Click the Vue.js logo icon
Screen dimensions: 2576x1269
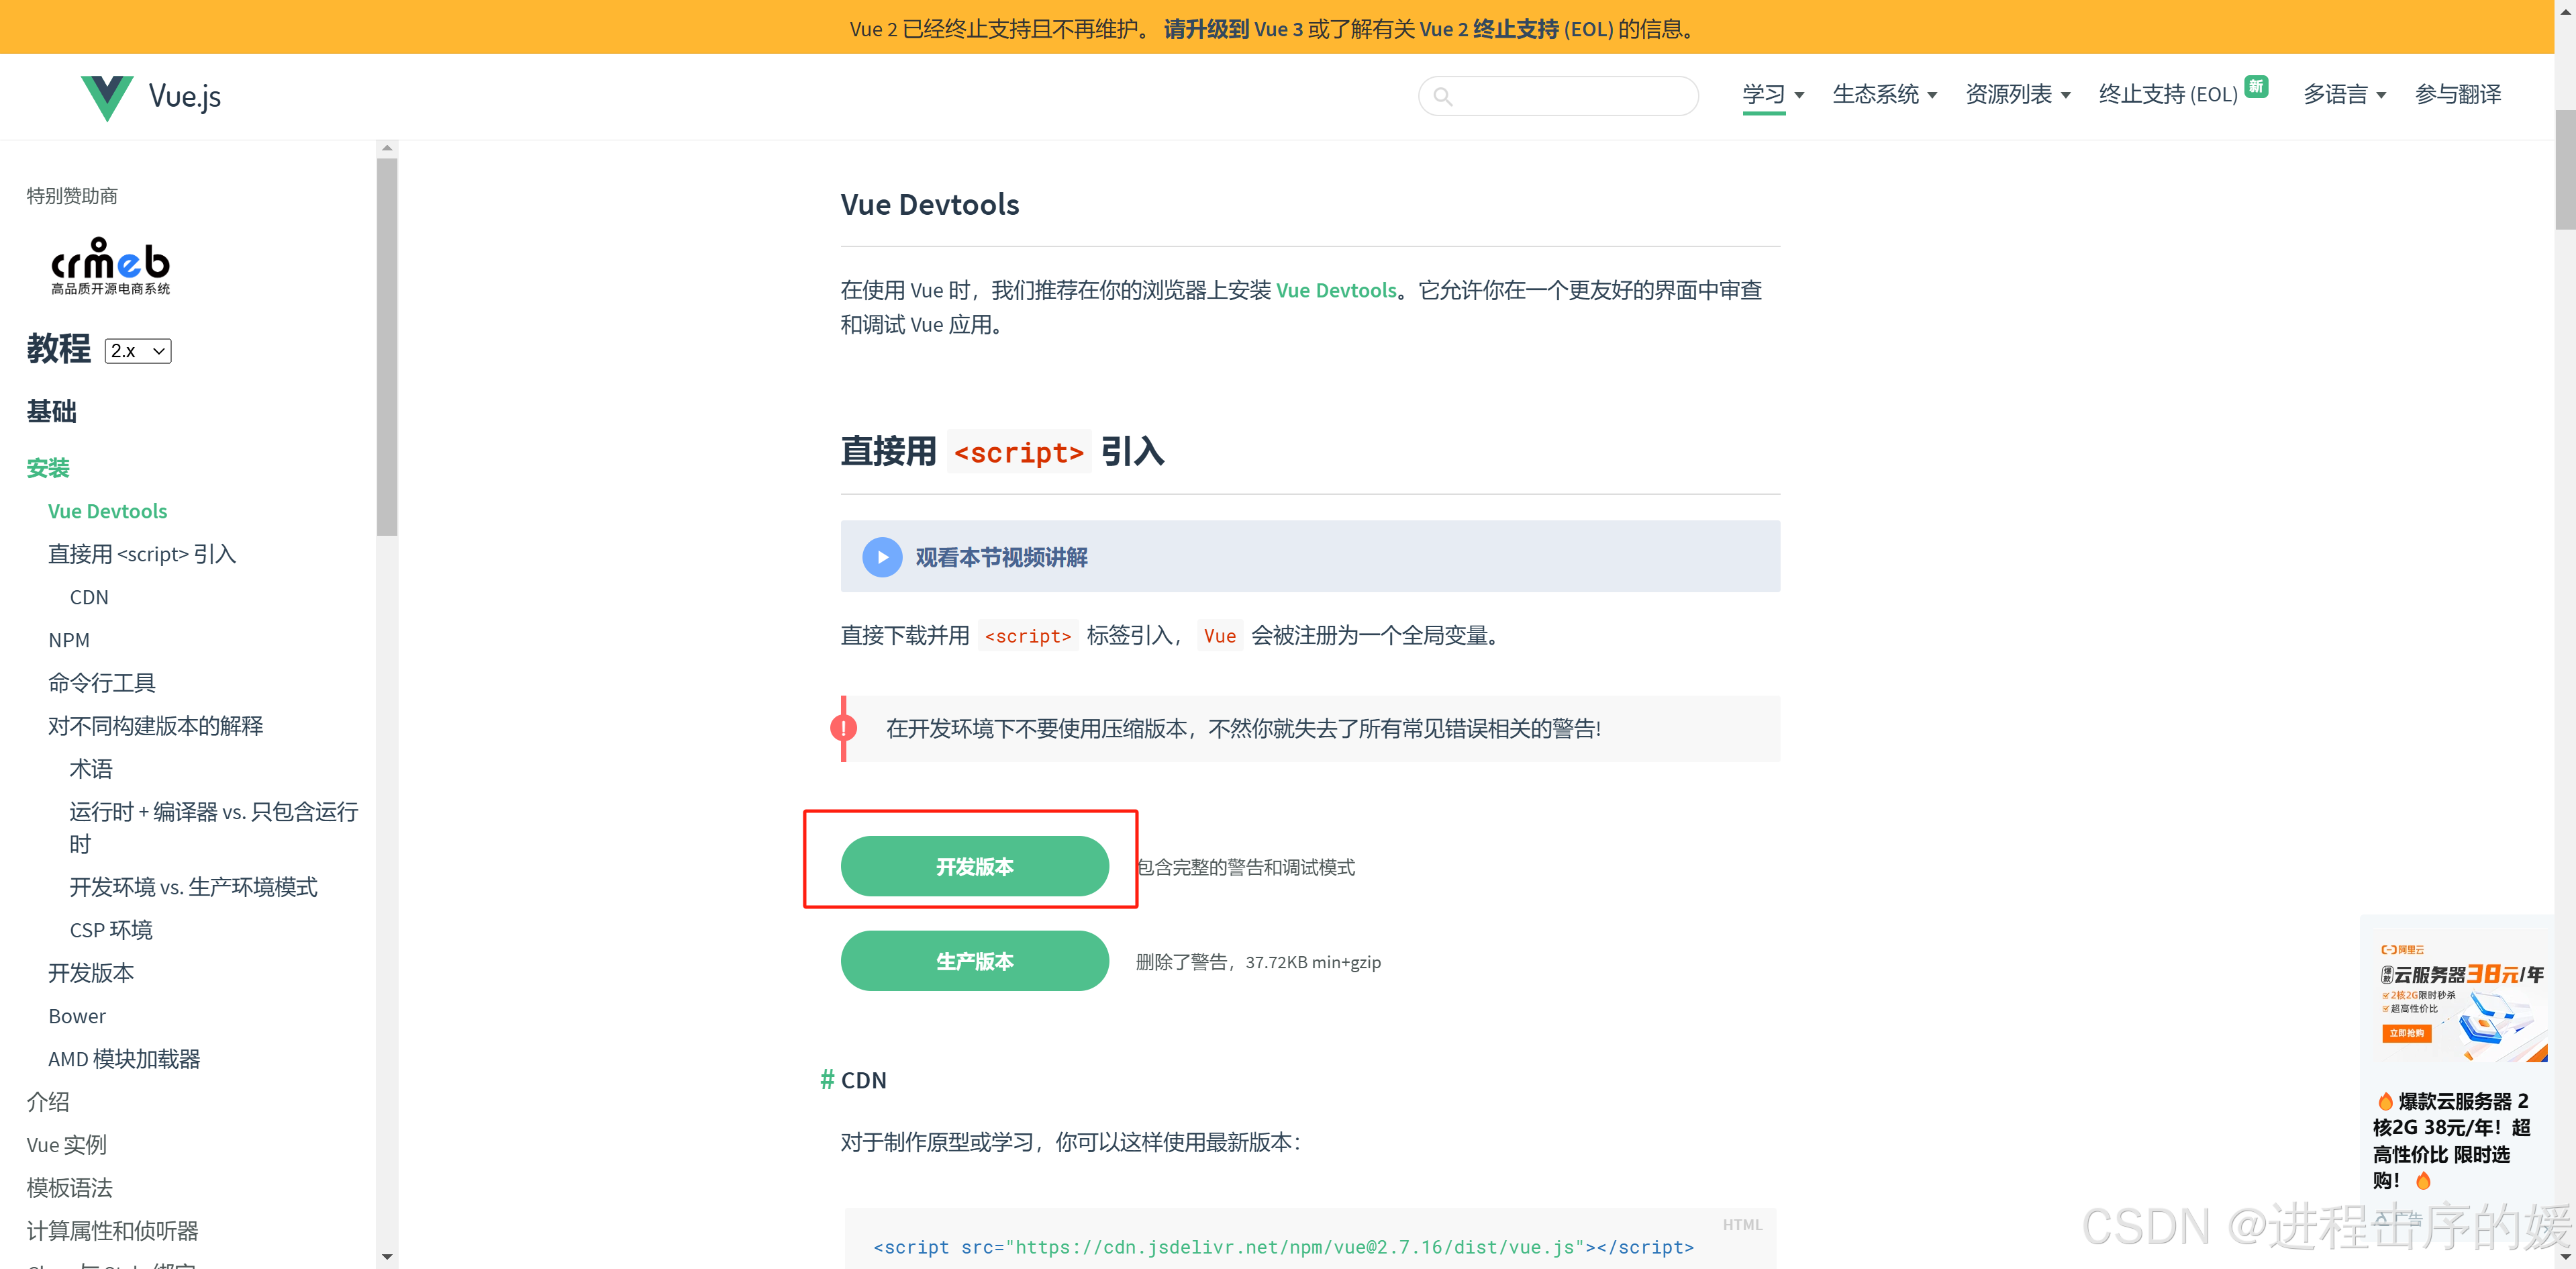(x=106, y=97)
